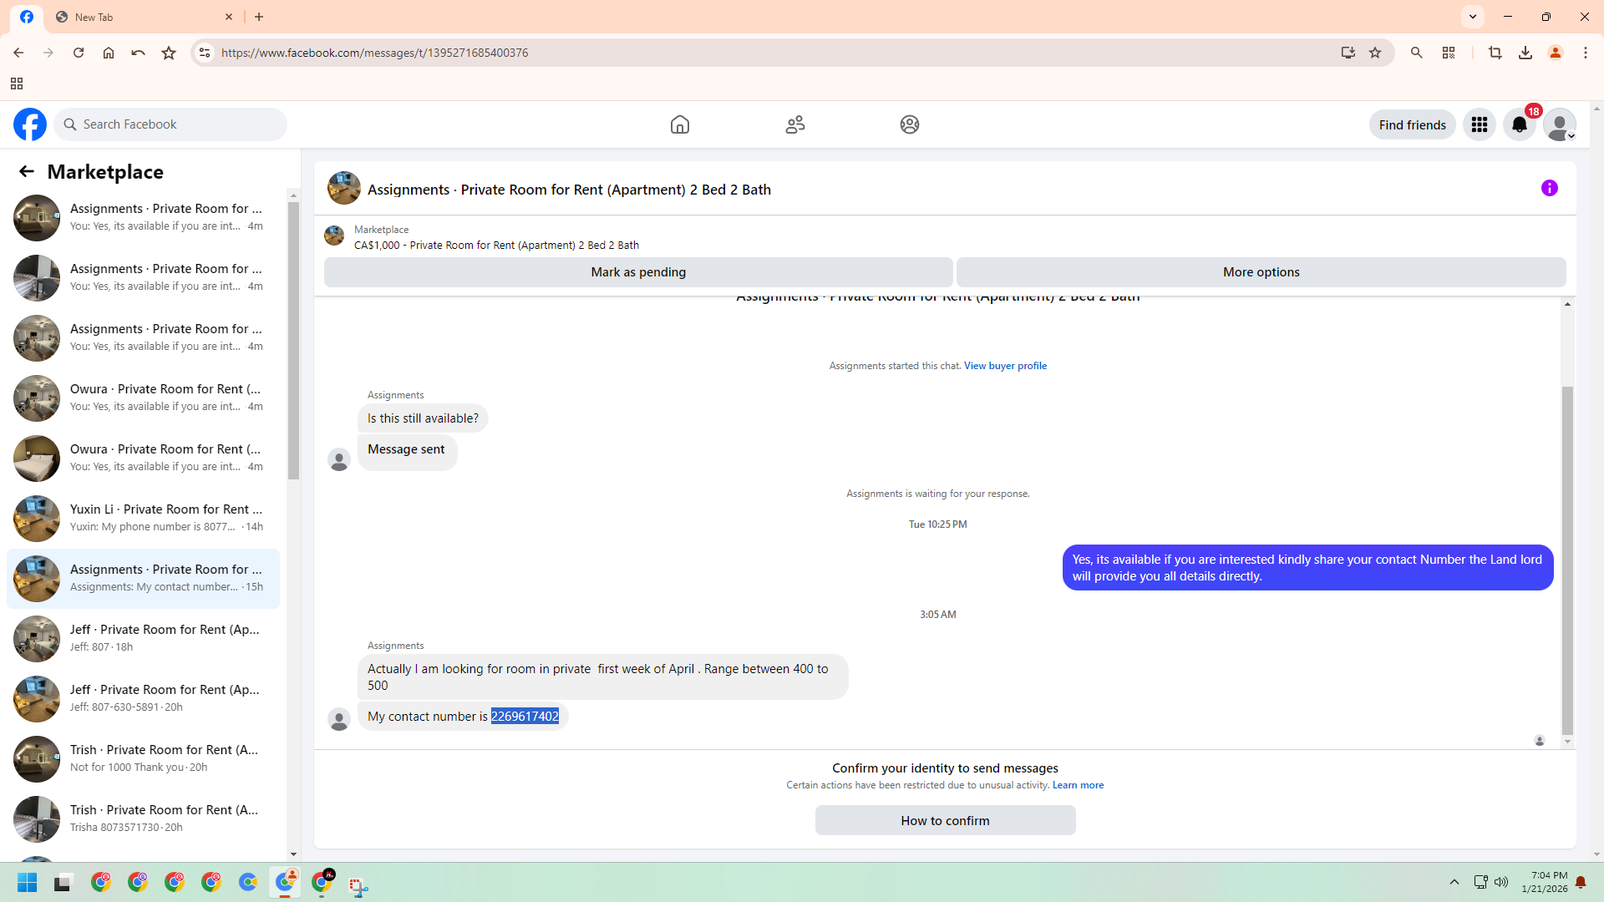Screen dimensions: 1604x902
Task: Open View buyer profile link
Action: coord(1005,366)
